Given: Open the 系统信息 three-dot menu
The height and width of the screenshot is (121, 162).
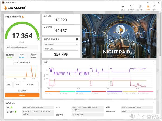Looking at the screenshot, I should coord(154,103).
